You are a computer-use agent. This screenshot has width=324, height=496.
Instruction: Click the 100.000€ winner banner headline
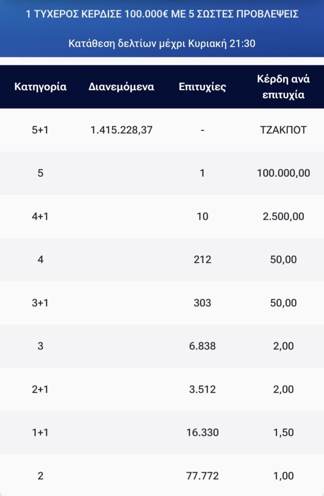tap(162, 14)
